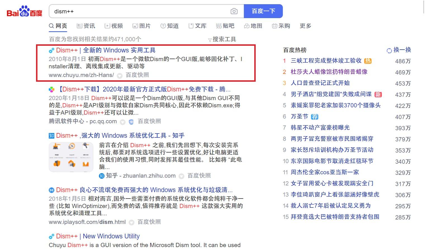Open 搜索工具 filter

coord(222,39)
